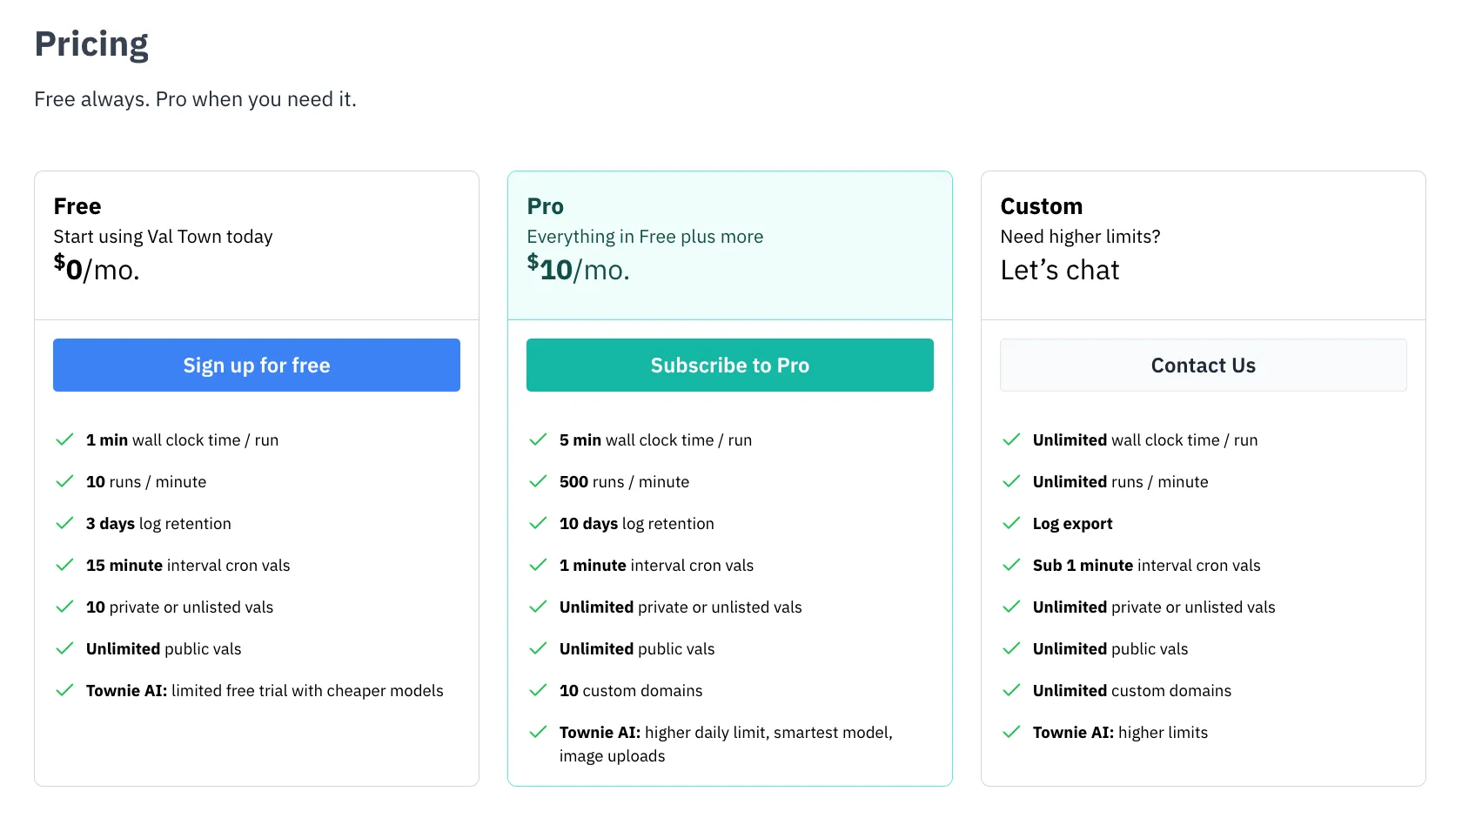The height and width of the screenshot is (825, 1462).
Task: Click the Sign up for free button
Action: point(256,365)
